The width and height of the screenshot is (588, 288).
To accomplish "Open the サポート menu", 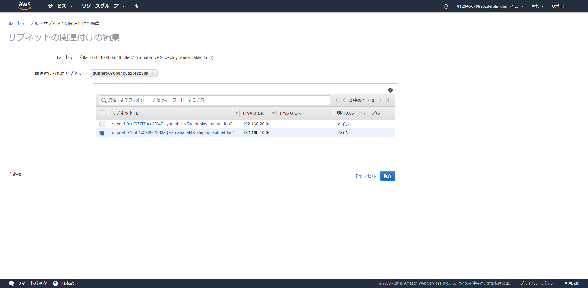I will click(x=561, y=6).
